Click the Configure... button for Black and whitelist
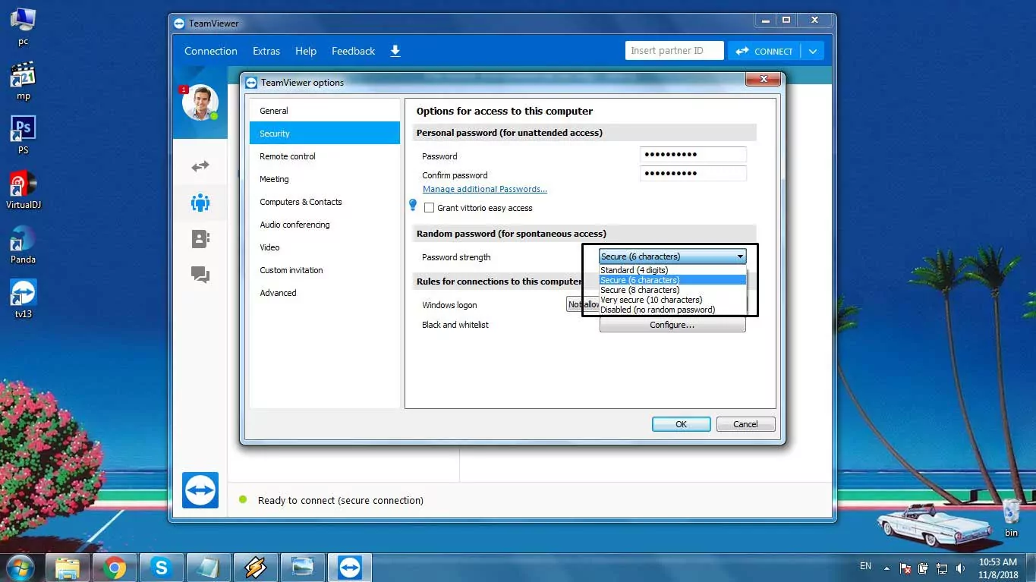The image size is (1036, 582). click(672, 325)
